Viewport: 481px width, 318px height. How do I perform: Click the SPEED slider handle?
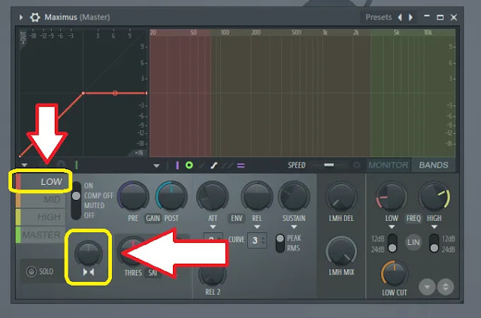pos(329,165)
